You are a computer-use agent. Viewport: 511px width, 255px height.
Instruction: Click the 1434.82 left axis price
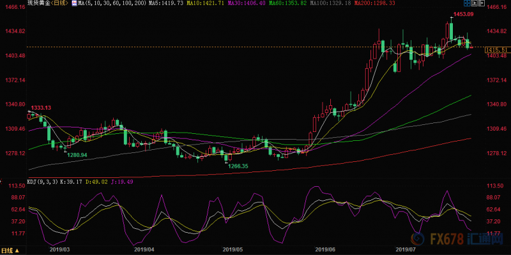(15, 31)
